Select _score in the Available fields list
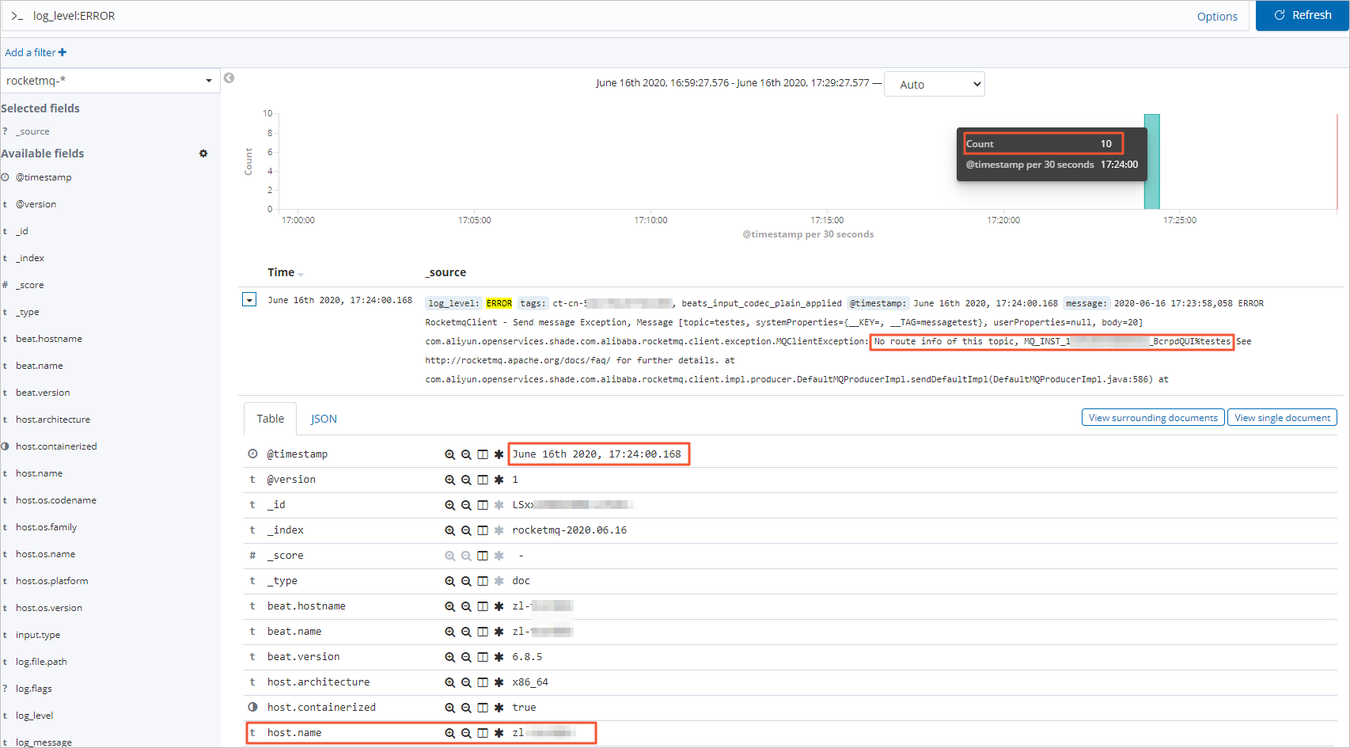1350x748 pixels. point(30,285)
